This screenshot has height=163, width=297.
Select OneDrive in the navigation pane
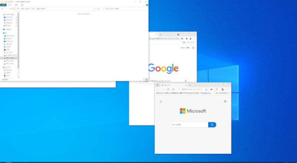[7, 29]
